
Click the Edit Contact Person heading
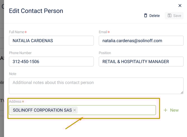[x=36, y=11]
